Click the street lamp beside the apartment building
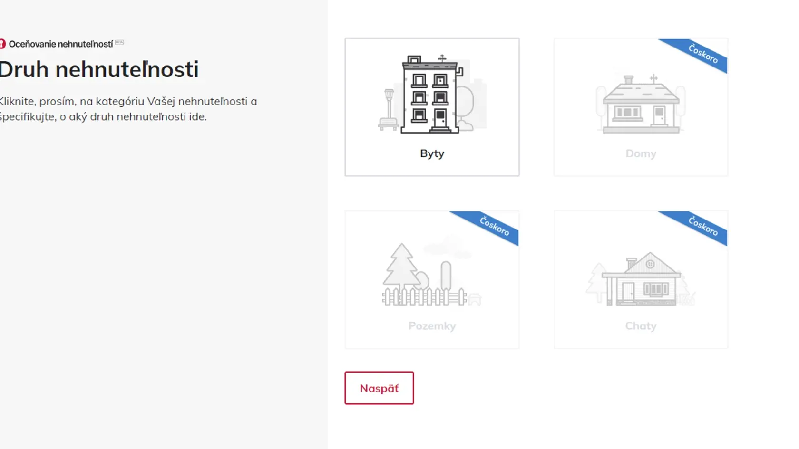This screenshot has width=799, height=449. pos(389,110)
